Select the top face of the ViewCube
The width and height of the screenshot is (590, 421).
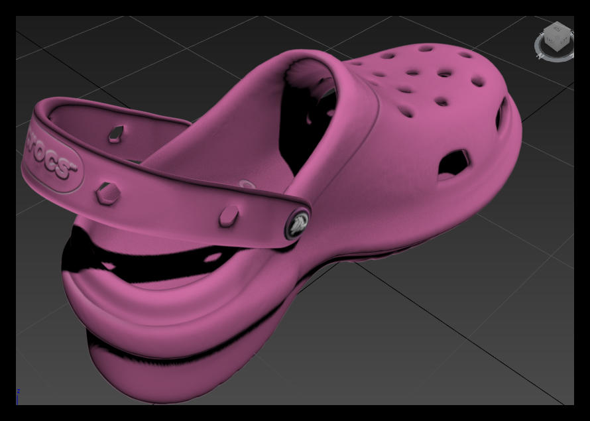click(x=557, y=28)
